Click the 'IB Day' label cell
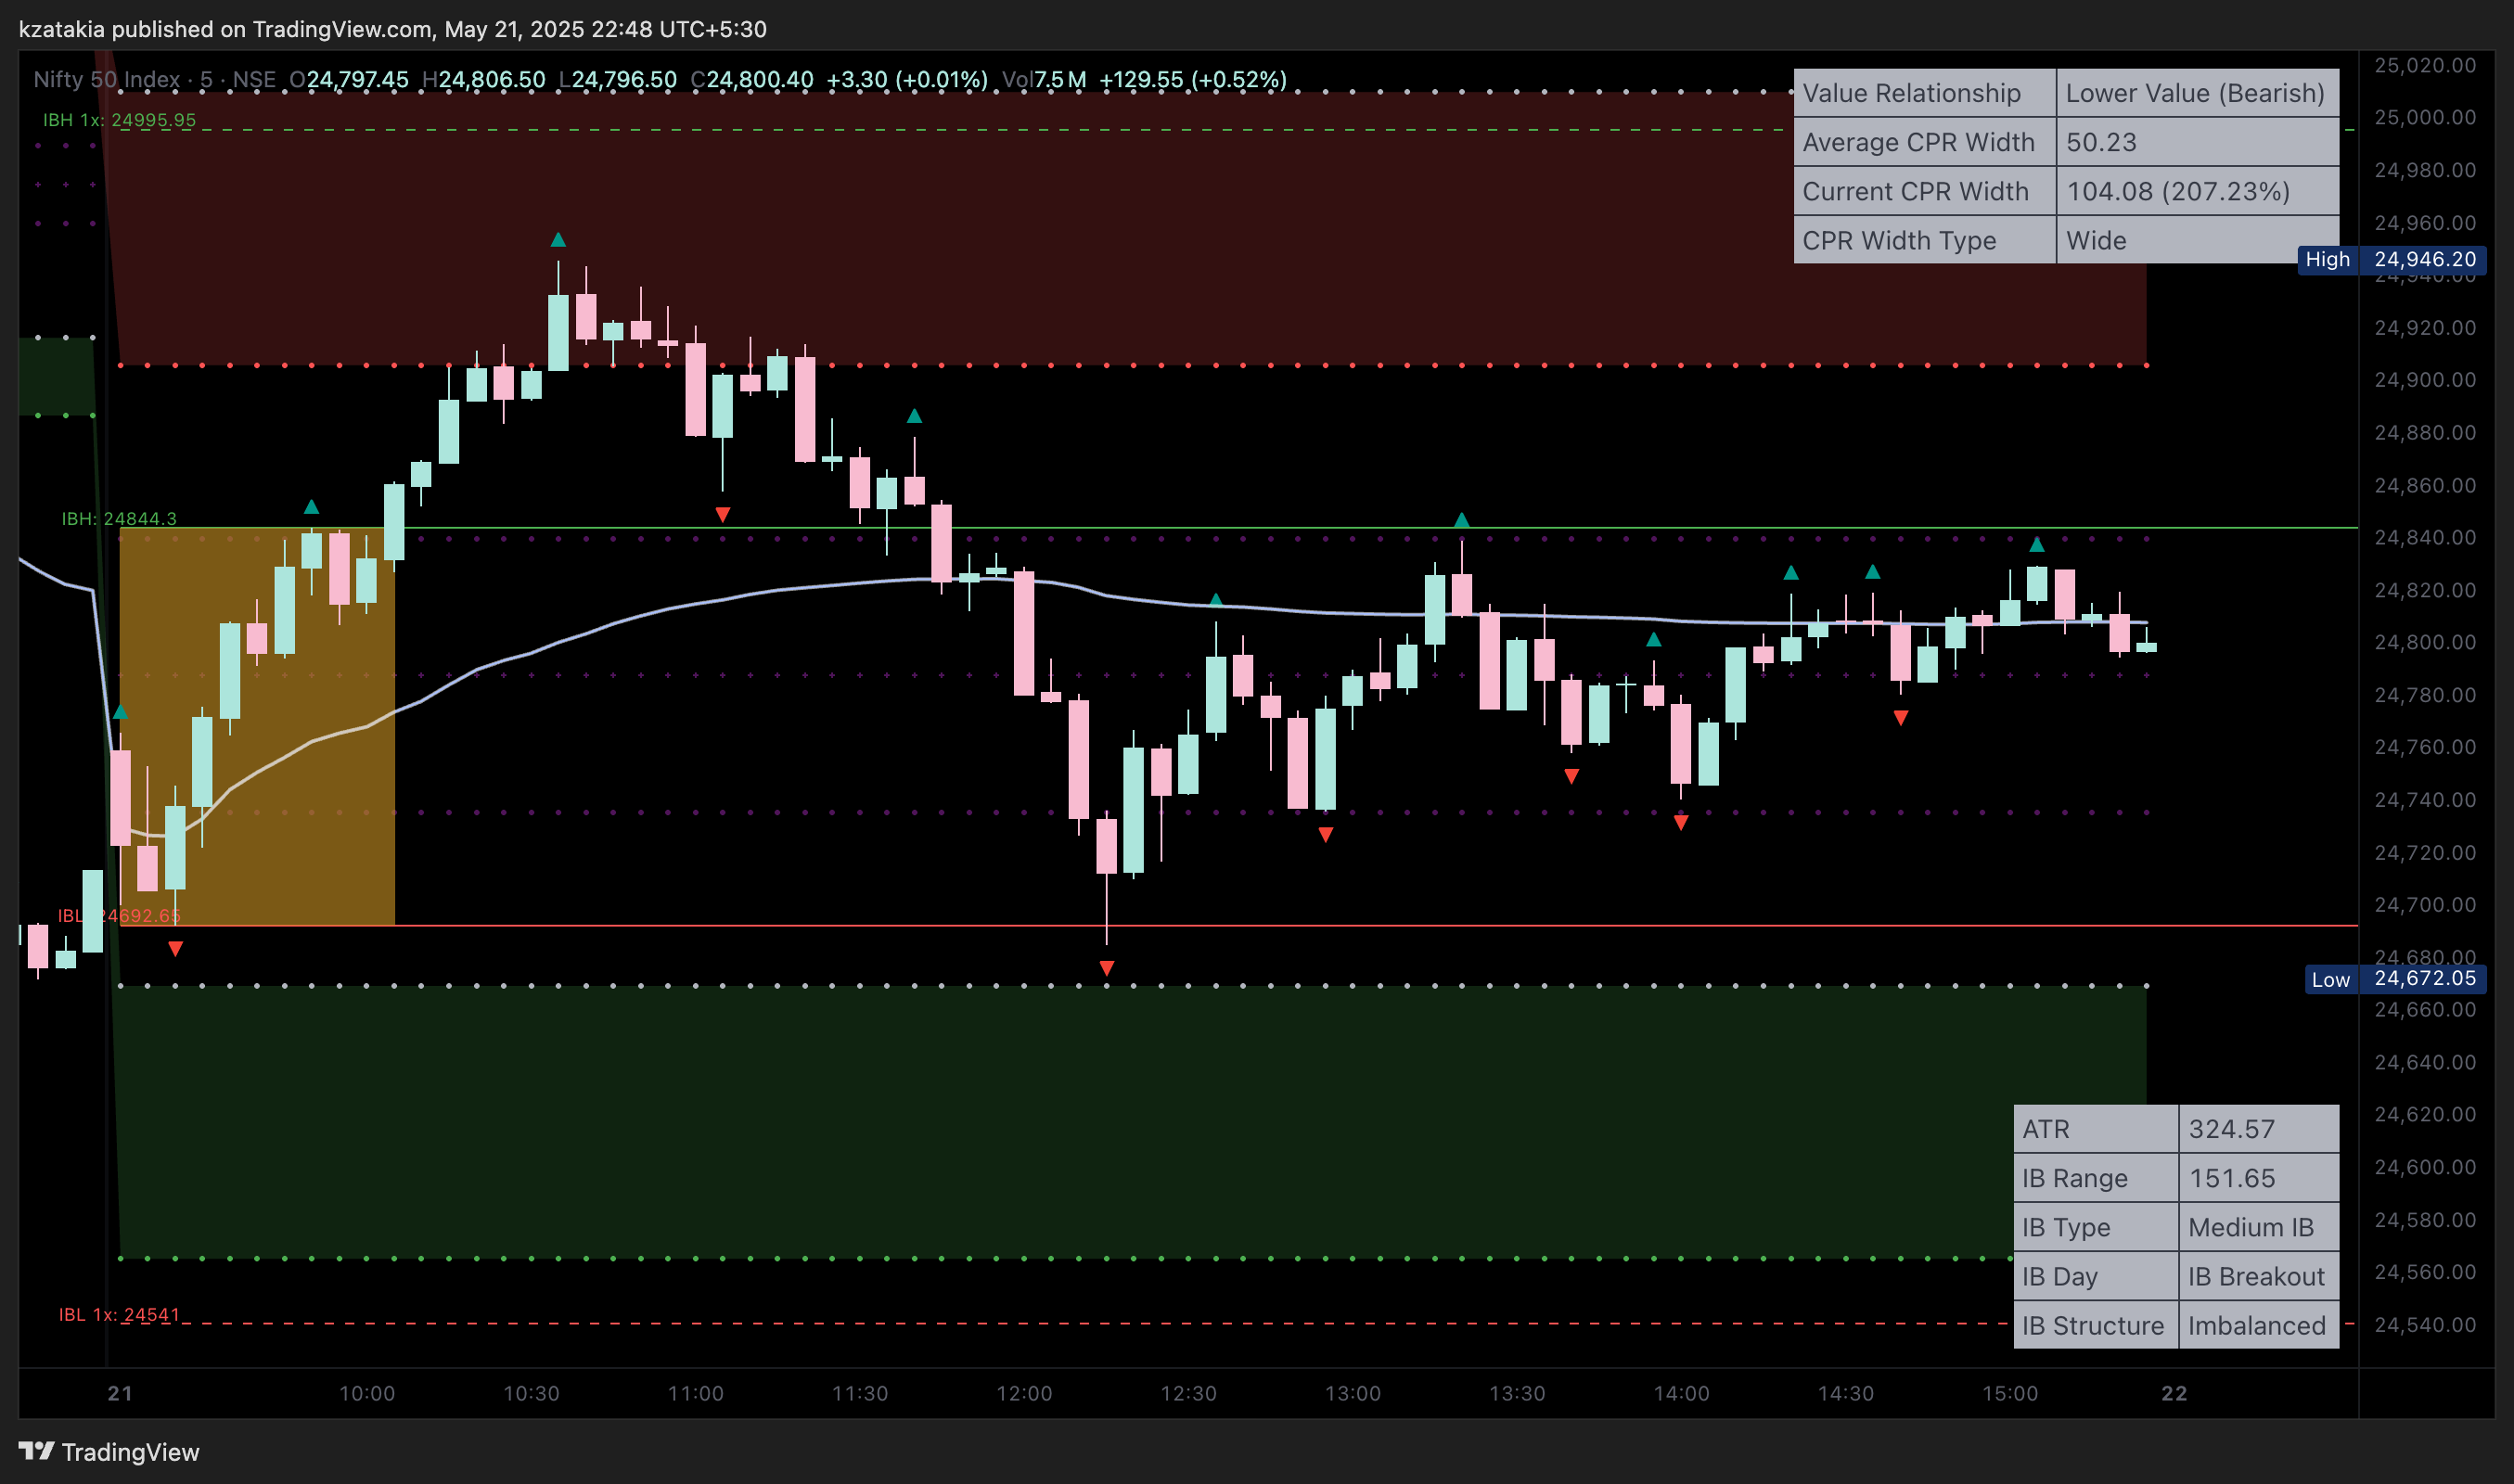This screenshot has height=1484, width=2514. point(2095,1276)
